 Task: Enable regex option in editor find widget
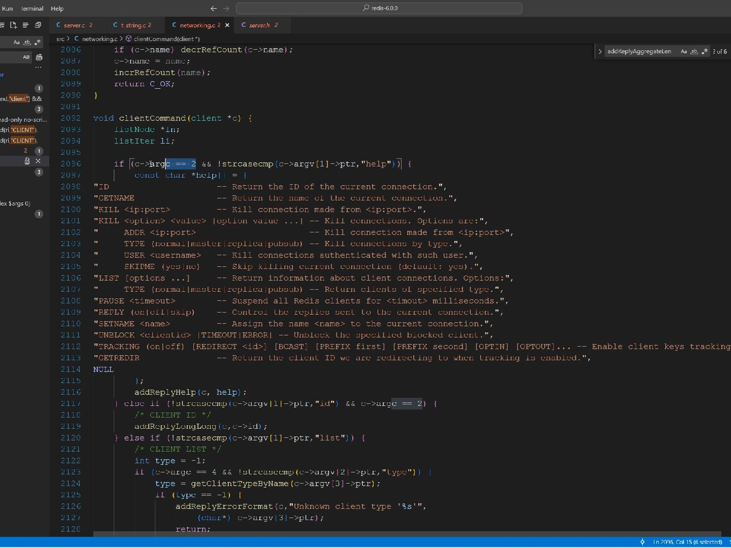pos(704,51)
